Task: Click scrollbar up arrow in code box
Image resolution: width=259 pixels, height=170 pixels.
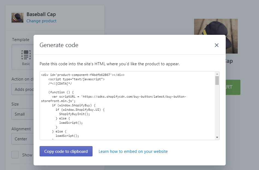Action: (x=217, y=74)
